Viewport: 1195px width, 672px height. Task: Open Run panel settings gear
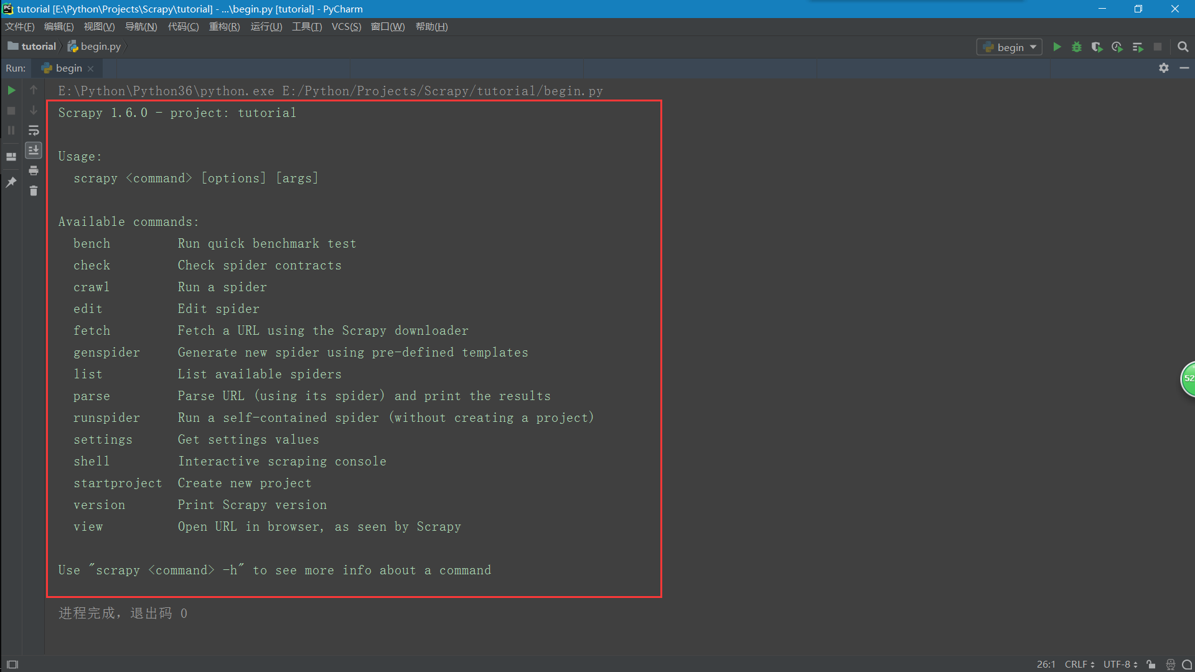1164,68
